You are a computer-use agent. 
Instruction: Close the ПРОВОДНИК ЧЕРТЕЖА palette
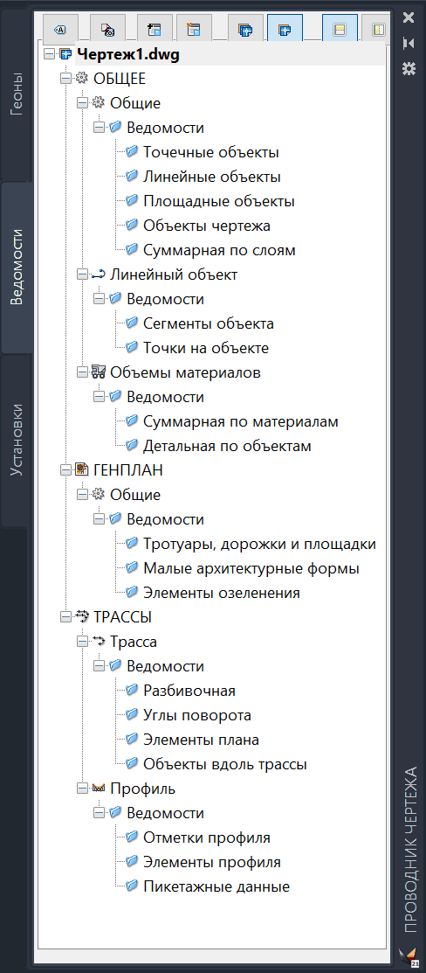coord(408,17)
